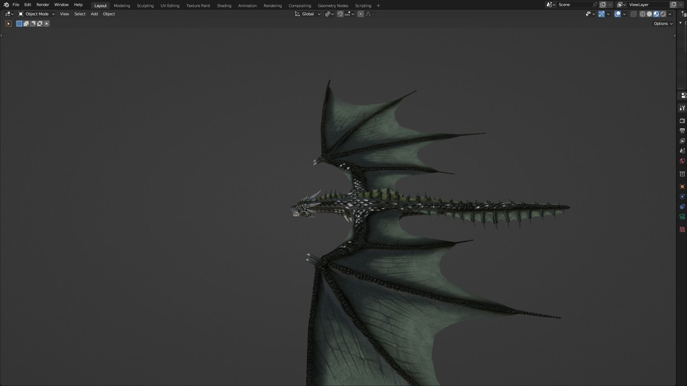687x386 pixels.
Task: Open the Render menu
Action: point(43,5)
